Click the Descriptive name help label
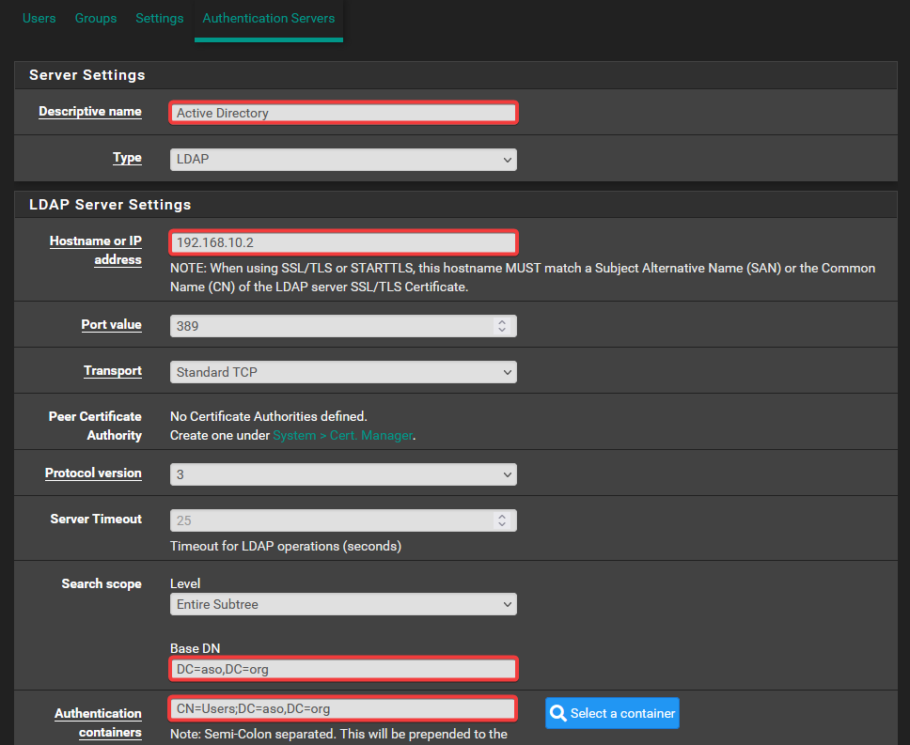This screenshot has width=910, height=745. (90, 112)
